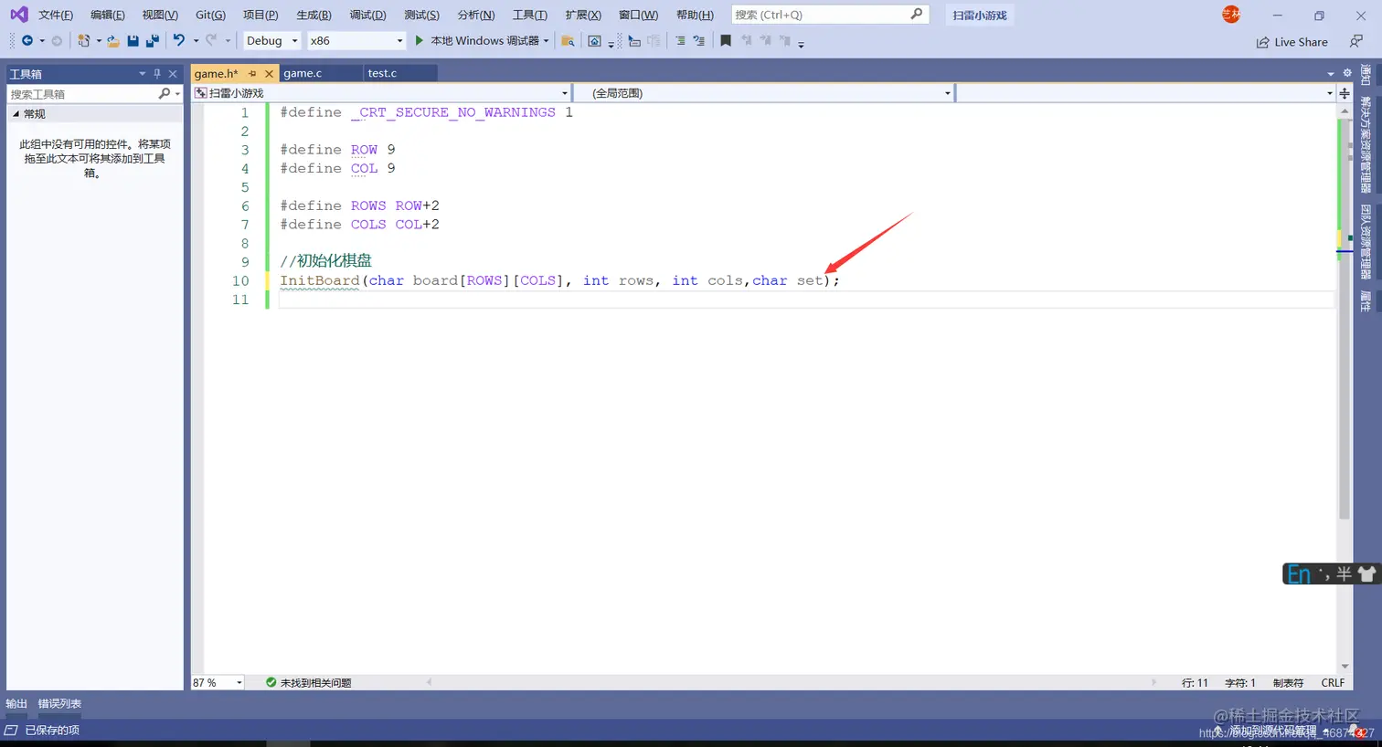Click the 搜索 (Ctrl+Q) search box
The image size is (1382, 747).
829,15
